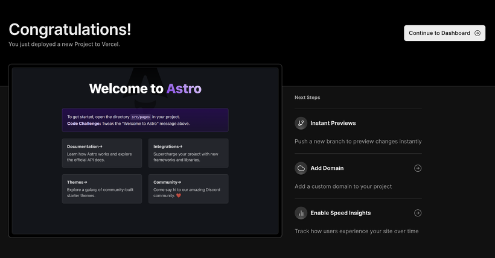Select the Instant Previews heading
This screenshot has height=258, width=495.
click(333, 123)
